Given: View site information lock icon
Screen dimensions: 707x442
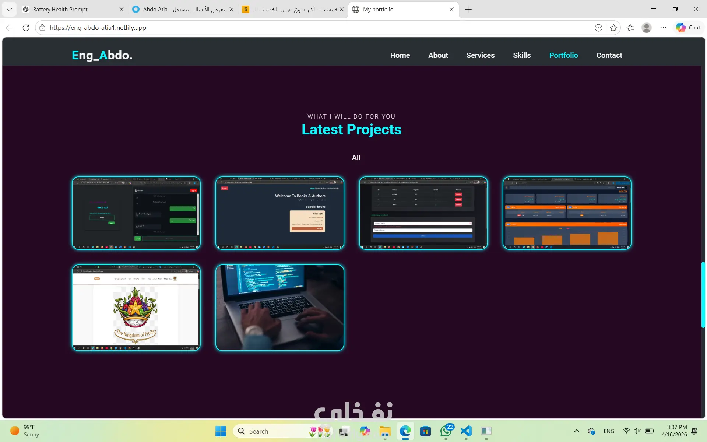Looking at the screenshot, I should pos(42,28).
